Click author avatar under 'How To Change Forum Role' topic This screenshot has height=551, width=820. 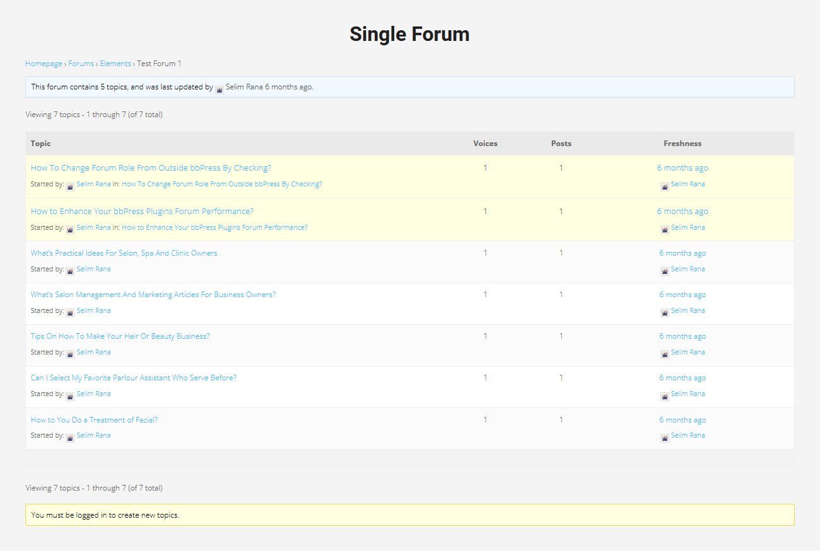coord(70,186)
